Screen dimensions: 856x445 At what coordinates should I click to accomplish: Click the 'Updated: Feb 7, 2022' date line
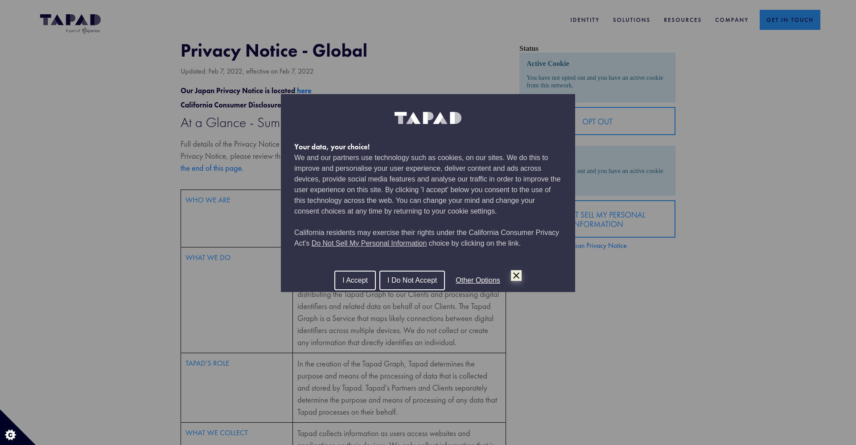click(247, 71)
